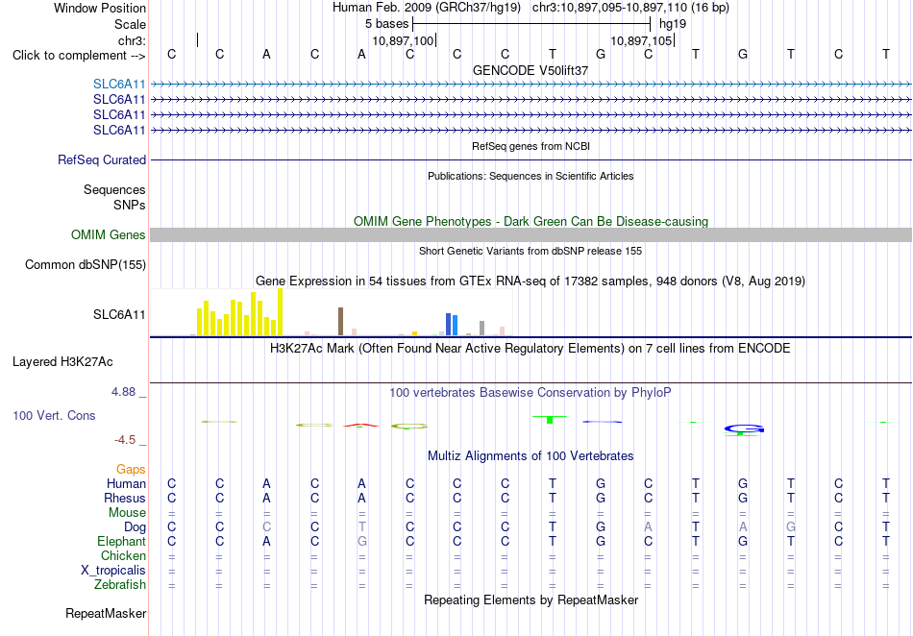The image size is (913, 636).
Task: Select the X_tropicalis alignment row label
Action: point(113,571)
